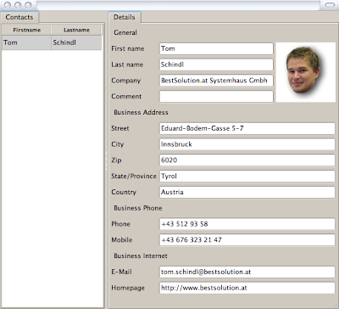This screenshot has height=309, width=339.
Task: Click the Street label
Action: click(120, 128)
